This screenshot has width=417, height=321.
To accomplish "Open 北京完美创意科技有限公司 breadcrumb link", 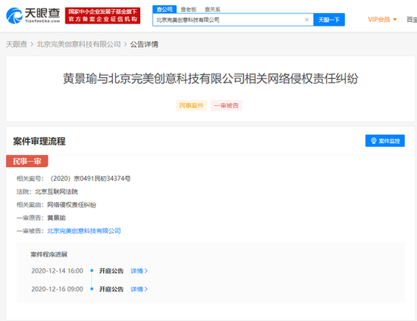I will coord(79,44).
